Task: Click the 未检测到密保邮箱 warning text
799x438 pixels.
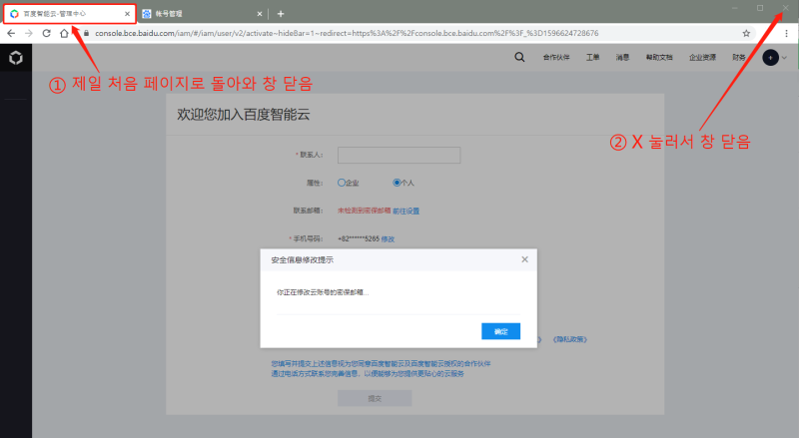Action: click(x=364, y=211)
